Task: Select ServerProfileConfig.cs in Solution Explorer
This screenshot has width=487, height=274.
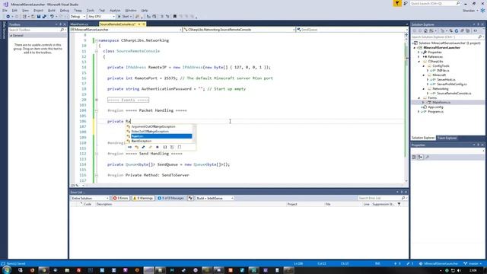Action: point(451,84)
